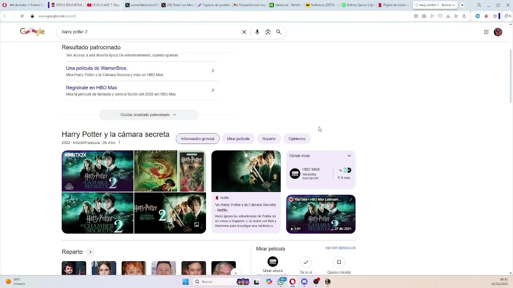Search tabs with magnifier in title bar
Image resolution: width=513 pixels, height=288 pixels.
coord(479,5)
